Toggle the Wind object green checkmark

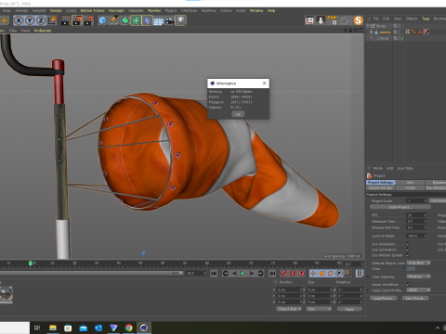pyautogui.click(x=401, y=38)
